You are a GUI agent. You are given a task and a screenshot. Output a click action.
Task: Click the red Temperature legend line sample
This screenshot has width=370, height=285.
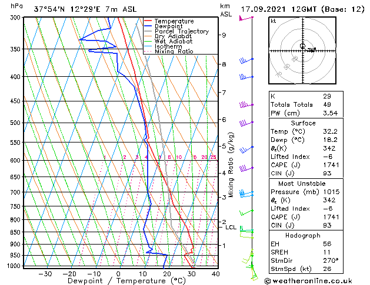[x=148, y=21]
